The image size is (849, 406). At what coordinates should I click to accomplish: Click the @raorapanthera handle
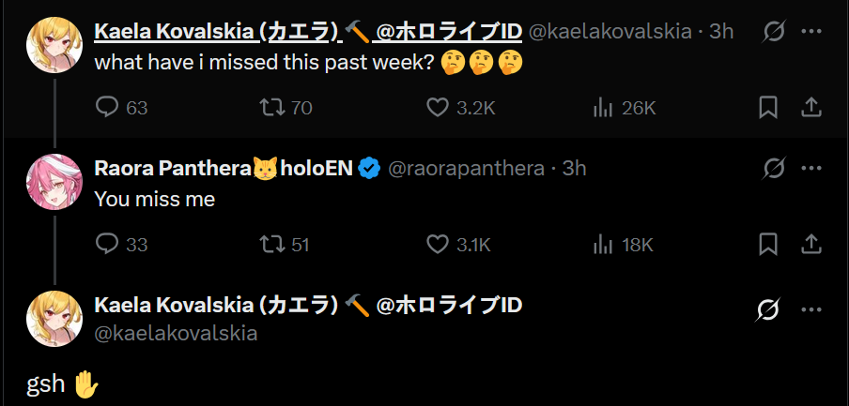(x=466, y=169)
